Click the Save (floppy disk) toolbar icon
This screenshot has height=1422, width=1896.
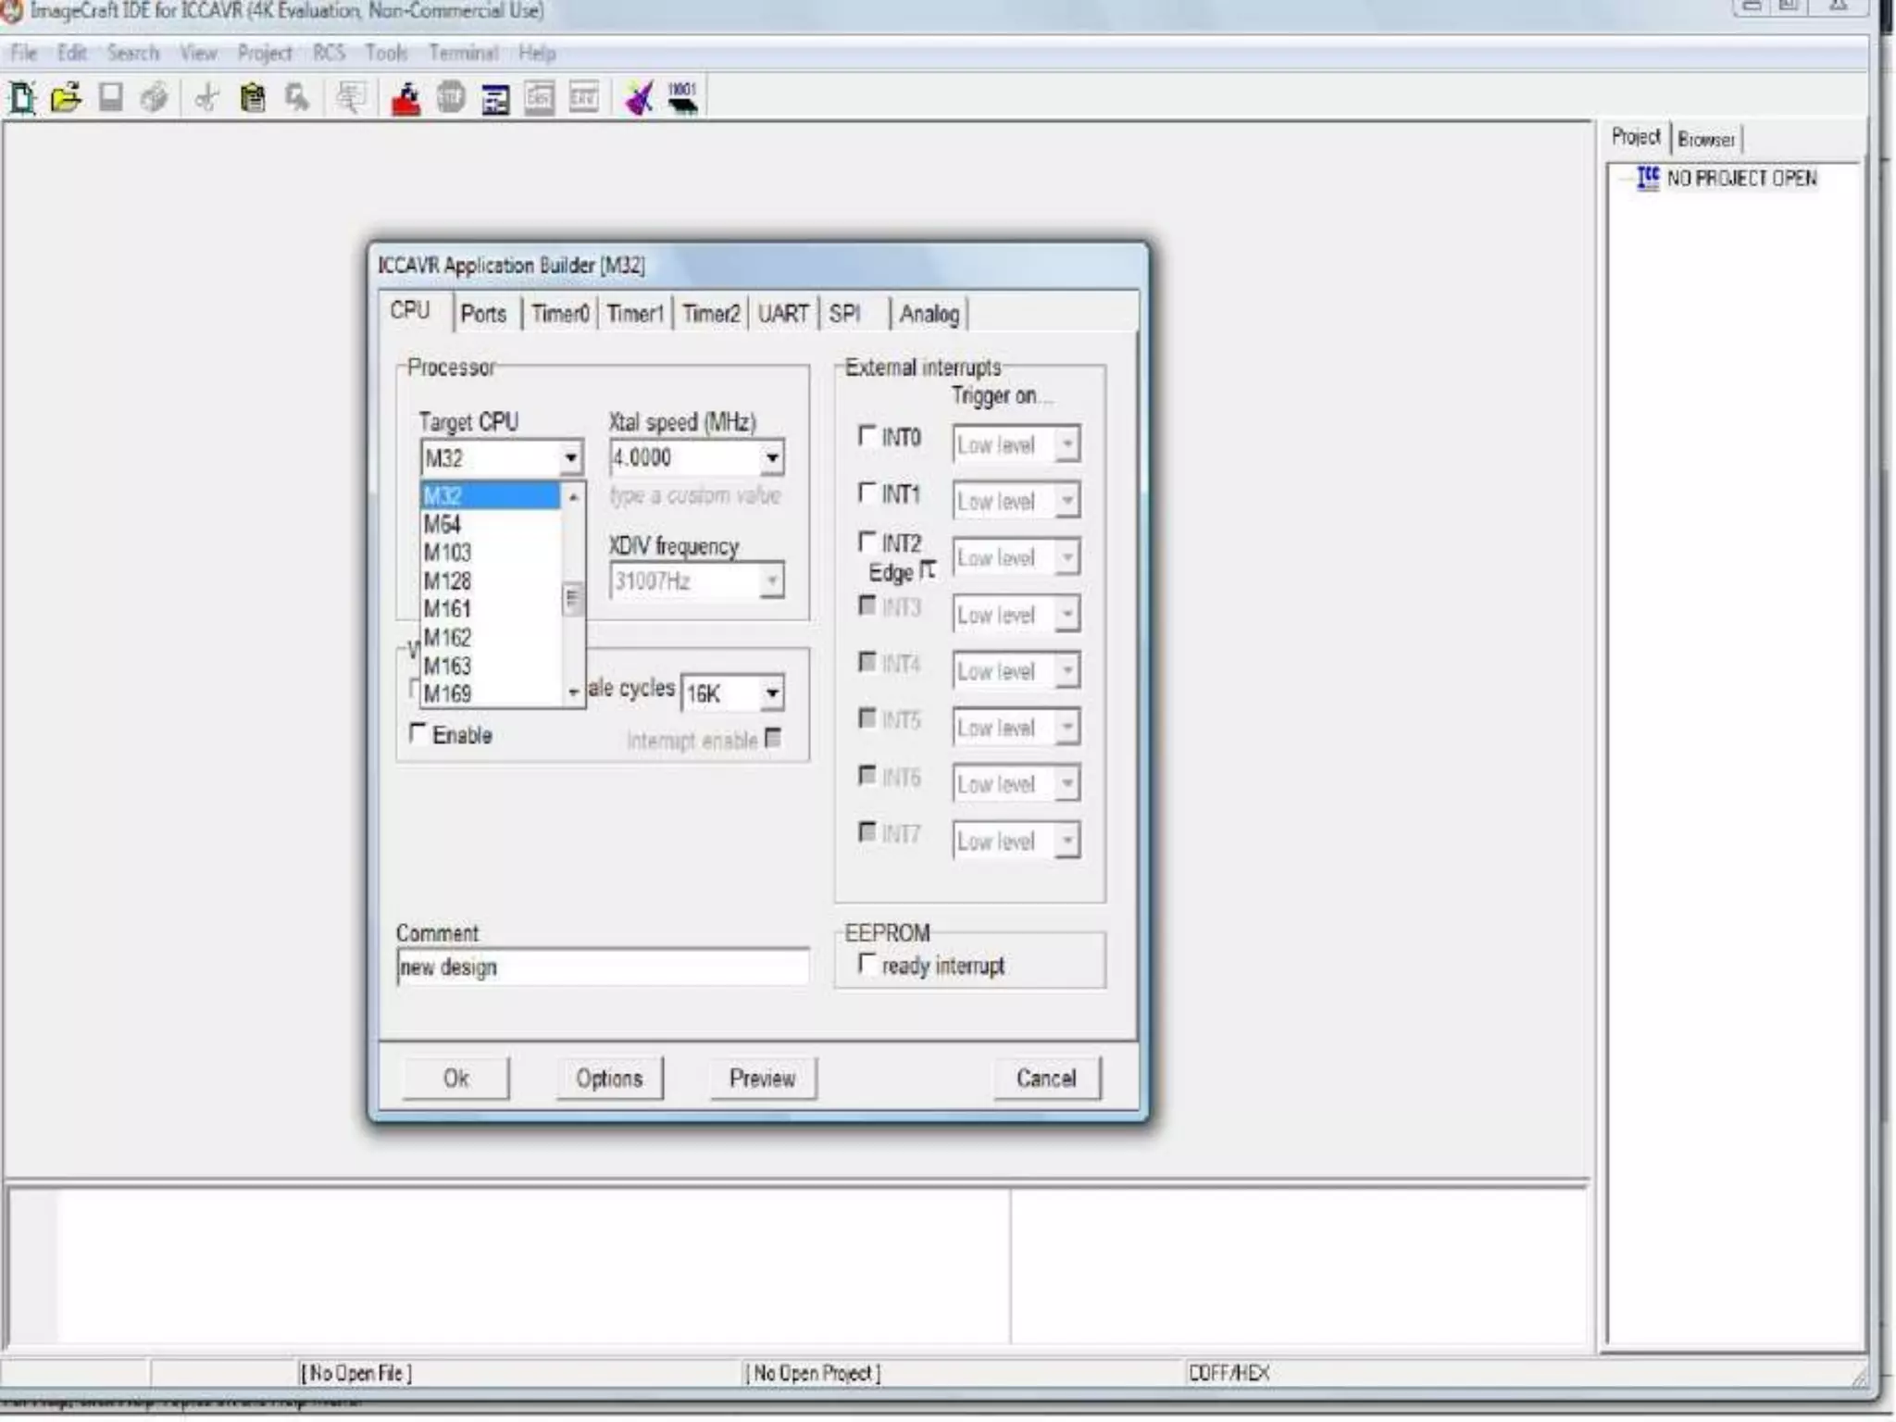[x=111, y=97]
